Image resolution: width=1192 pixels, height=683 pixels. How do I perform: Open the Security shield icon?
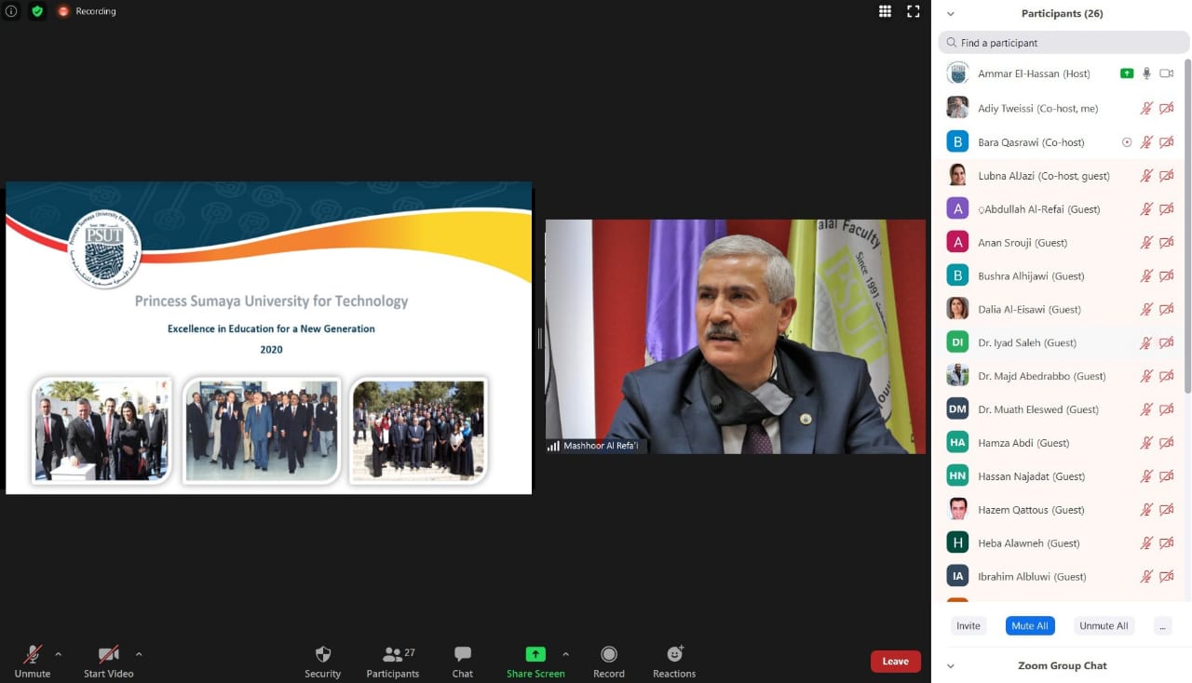tap(322, 655)
